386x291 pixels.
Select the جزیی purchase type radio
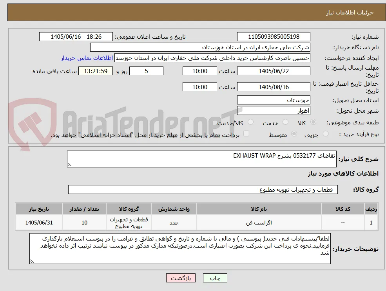pyautogui.click(x=325, y=134)
